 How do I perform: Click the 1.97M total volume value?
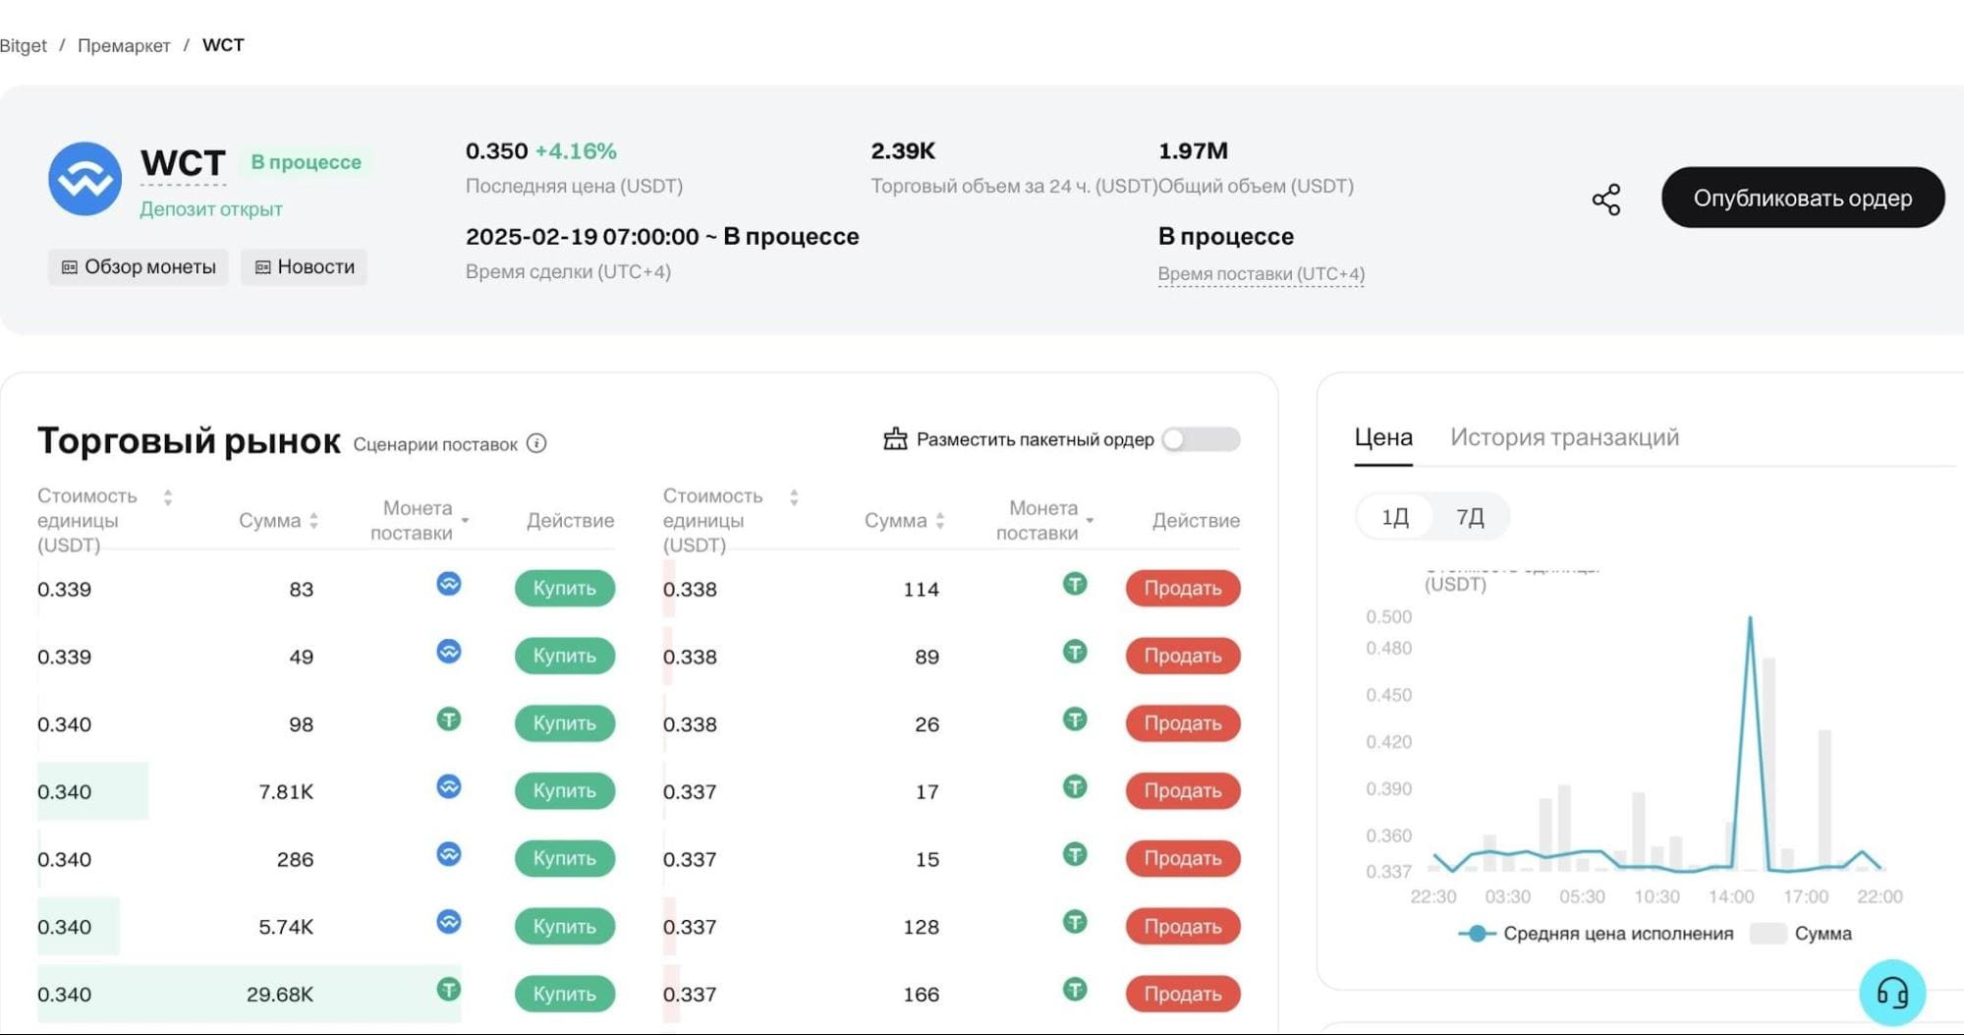(x=1193, y=151)
